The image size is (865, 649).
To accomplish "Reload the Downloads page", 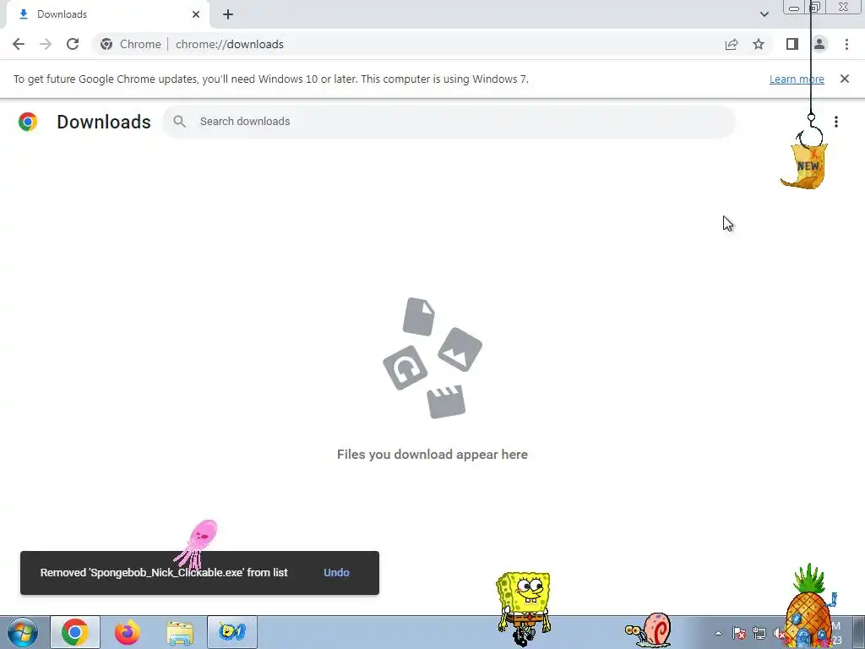I will pos(73,44).
